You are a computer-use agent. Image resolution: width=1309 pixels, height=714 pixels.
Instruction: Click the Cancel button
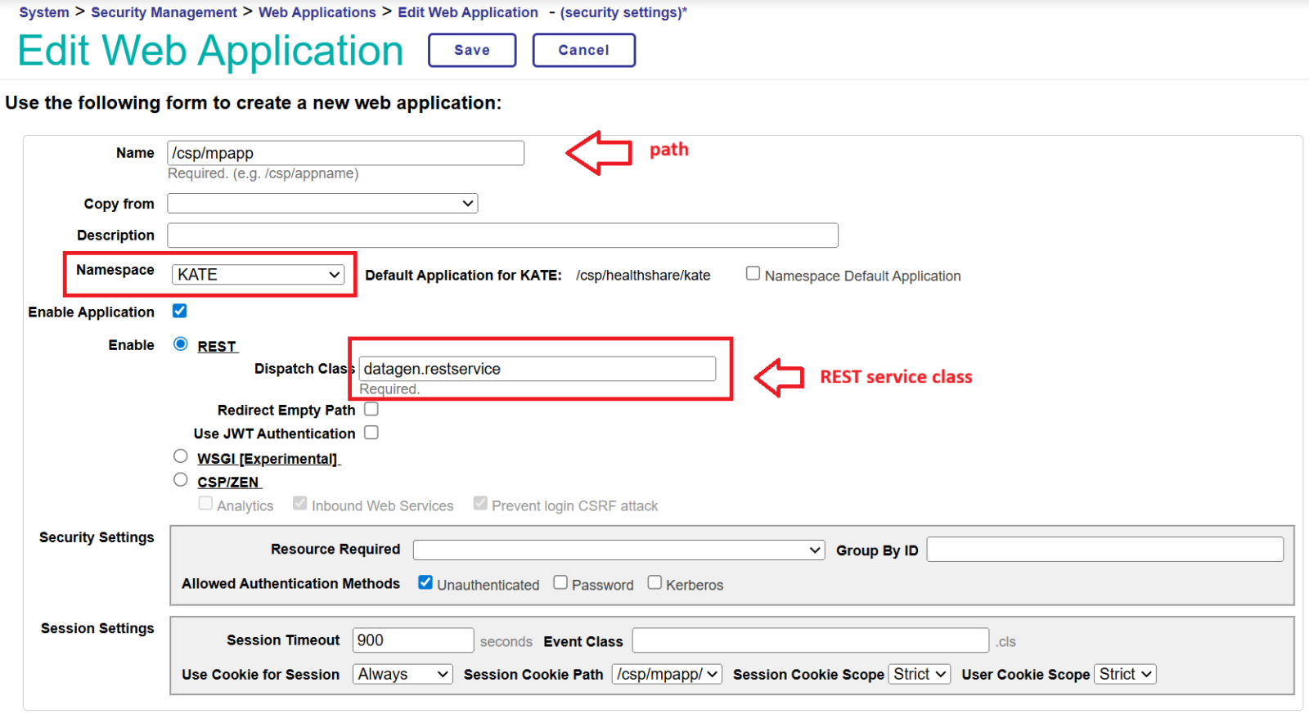point(583,50)
